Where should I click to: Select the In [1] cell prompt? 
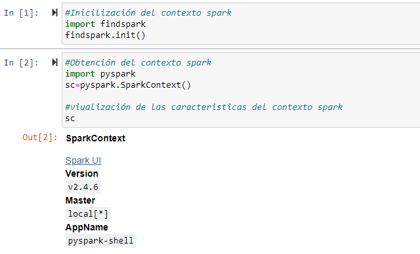click(21, 13)
